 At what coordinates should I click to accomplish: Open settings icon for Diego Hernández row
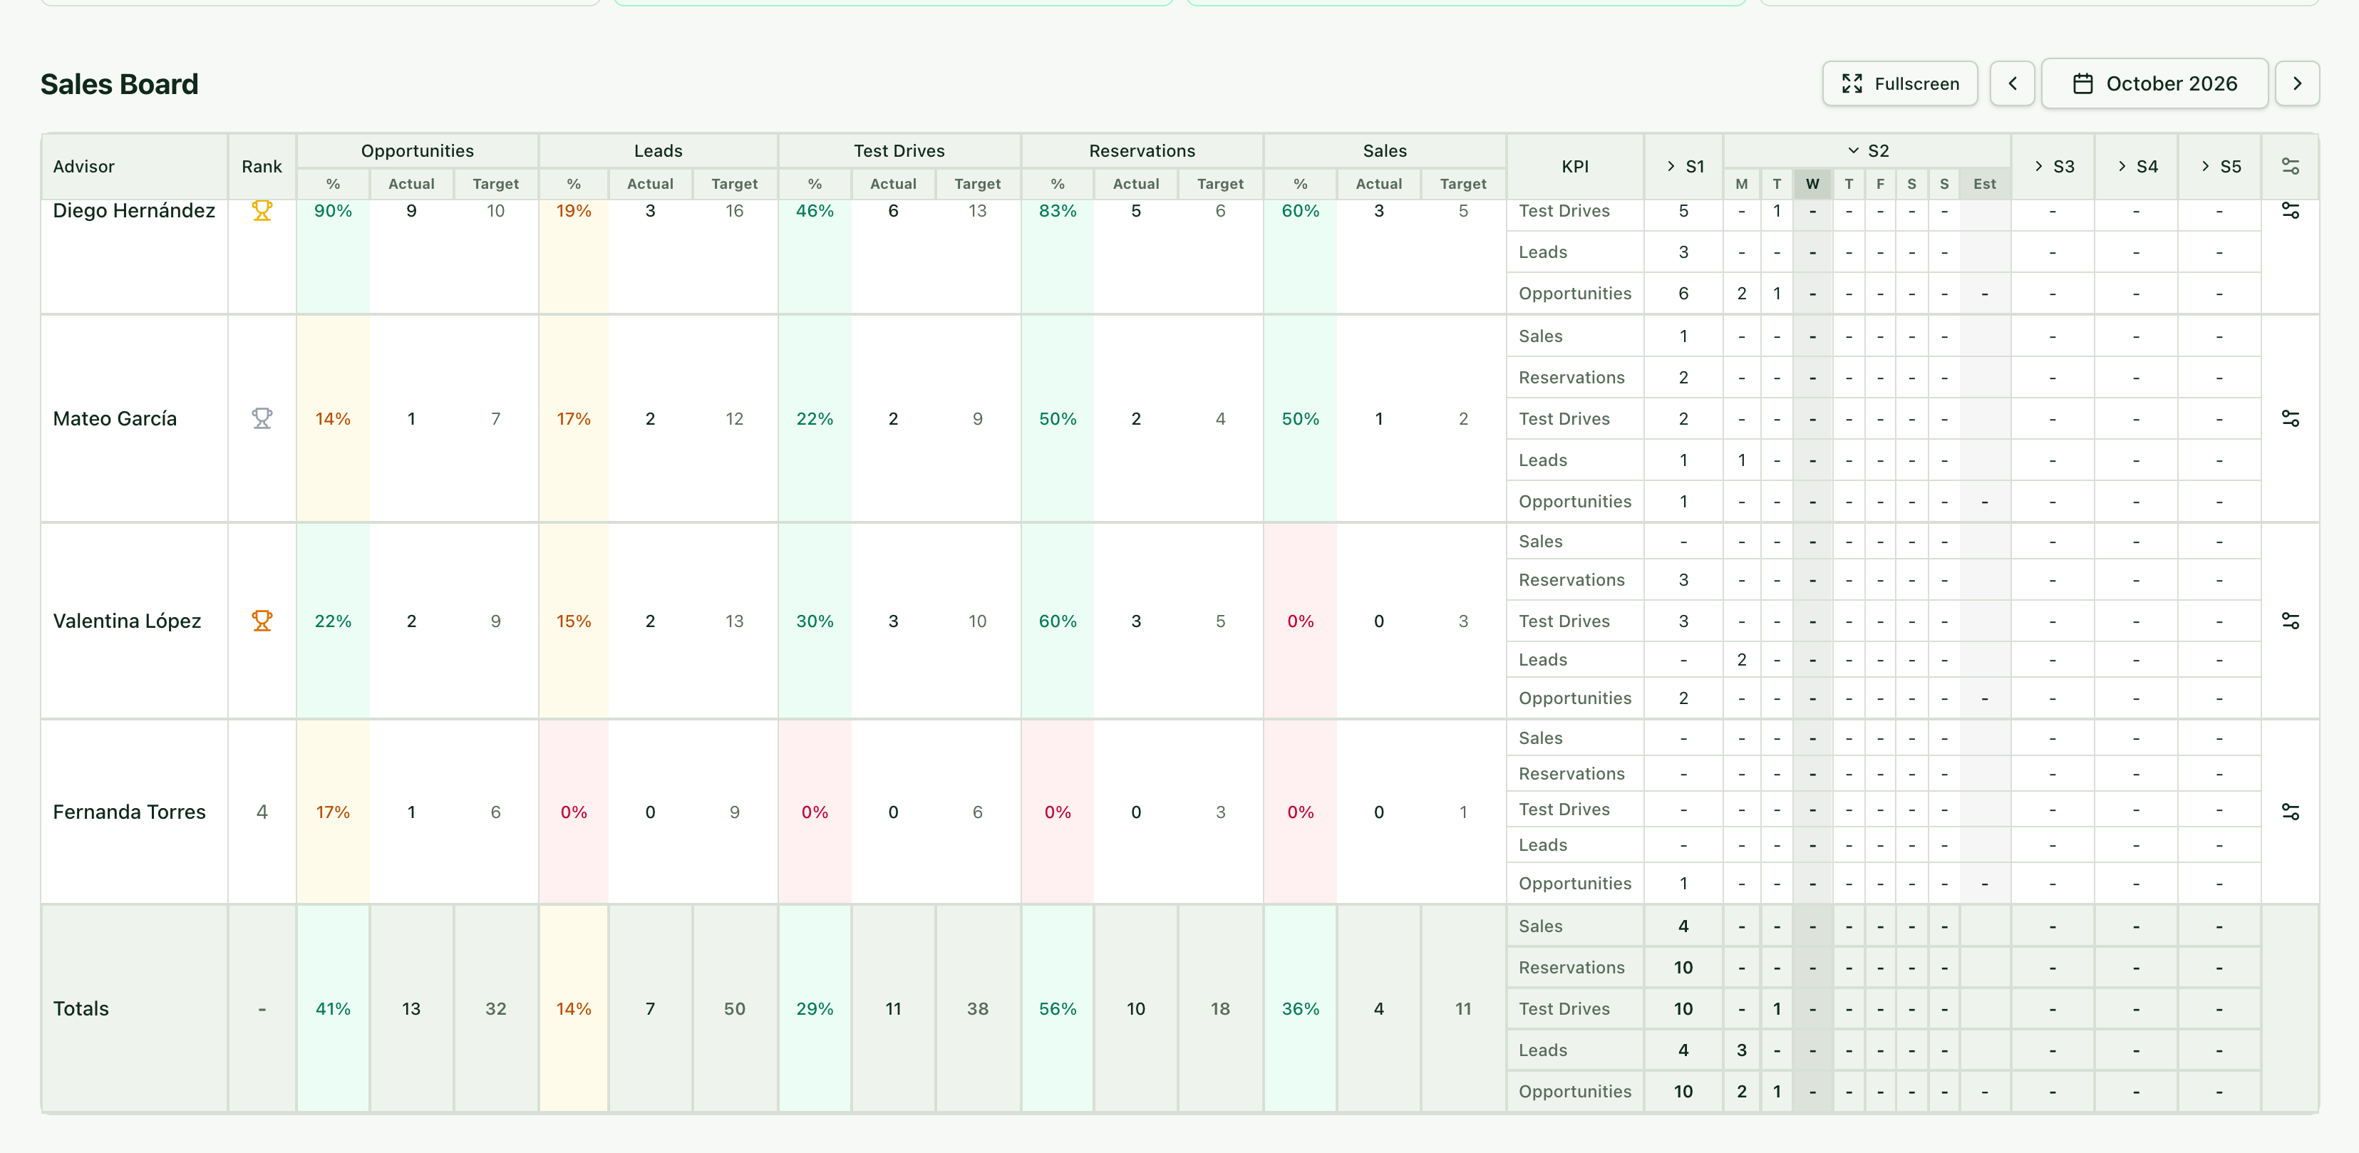(2289, 211)
